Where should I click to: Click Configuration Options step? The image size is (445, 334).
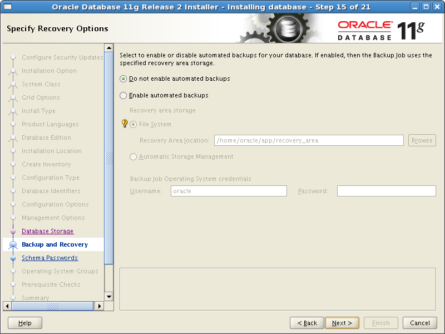(x=55, y=204)
